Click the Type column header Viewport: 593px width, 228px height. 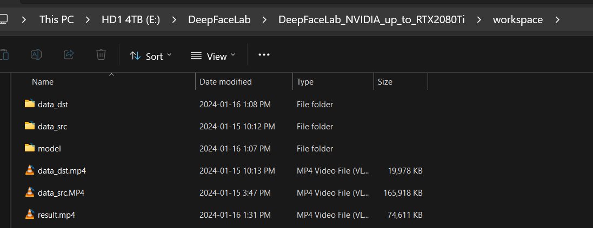[x=333, y=82]
